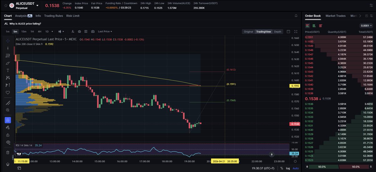Toggle stay in drawing mode pencil-lock
The width and height of the screenshot is (376, 172).
coord(8,128)
